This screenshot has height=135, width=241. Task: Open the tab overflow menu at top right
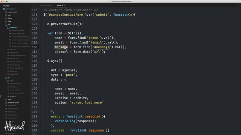tap(238, 5)
